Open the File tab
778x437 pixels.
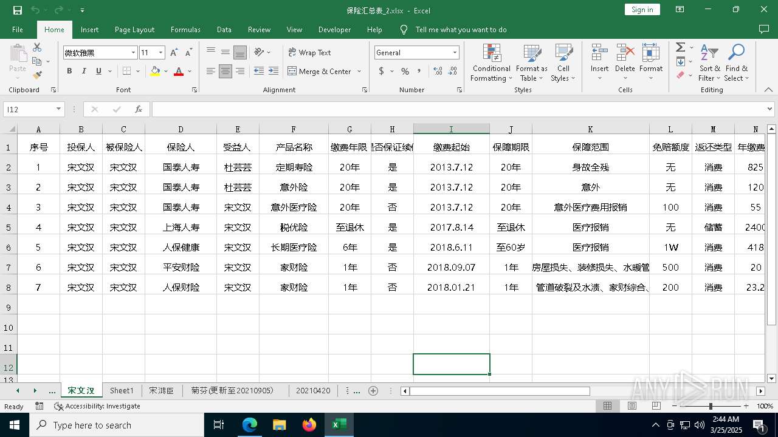18,29
